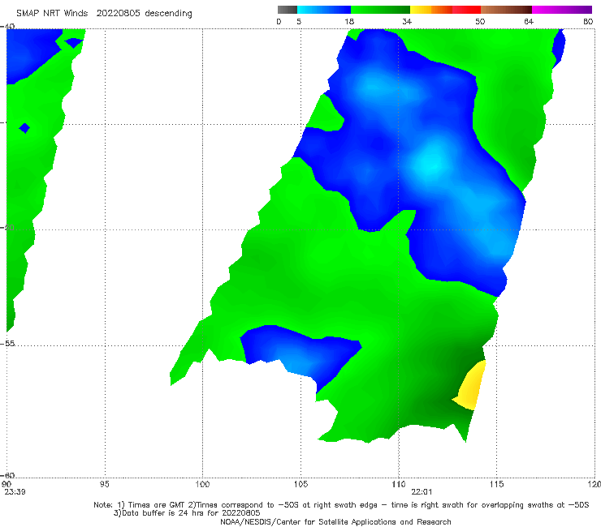Click the light blue segment of the color bar
This screenshot has height=527, width=601.
(324, 10)
